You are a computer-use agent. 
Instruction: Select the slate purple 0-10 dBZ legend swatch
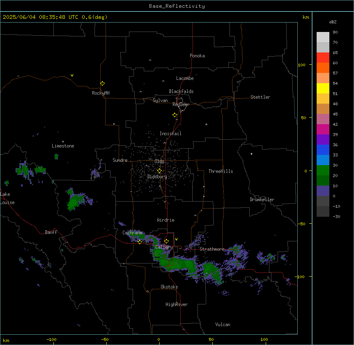[x=323, y=191]
